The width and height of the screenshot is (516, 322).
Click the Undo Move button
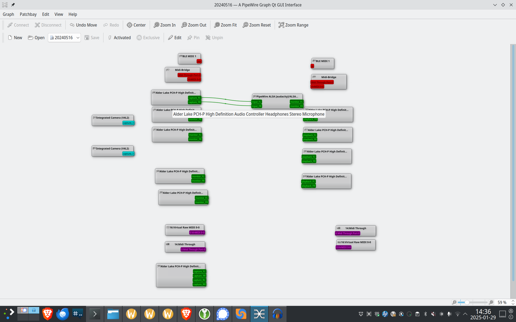pos(83,25)
